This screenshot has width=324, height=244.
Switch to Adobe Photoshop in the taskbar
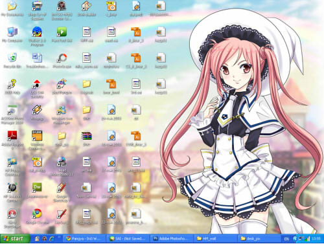click(x=171, y=239)
